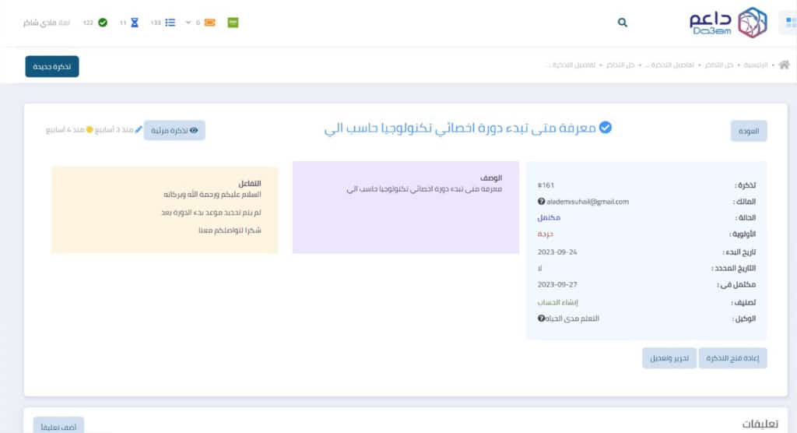This screenshot has width=797, height=433.
Task: Click the green checkmark completed tickets icon
Action: (103, 23)
